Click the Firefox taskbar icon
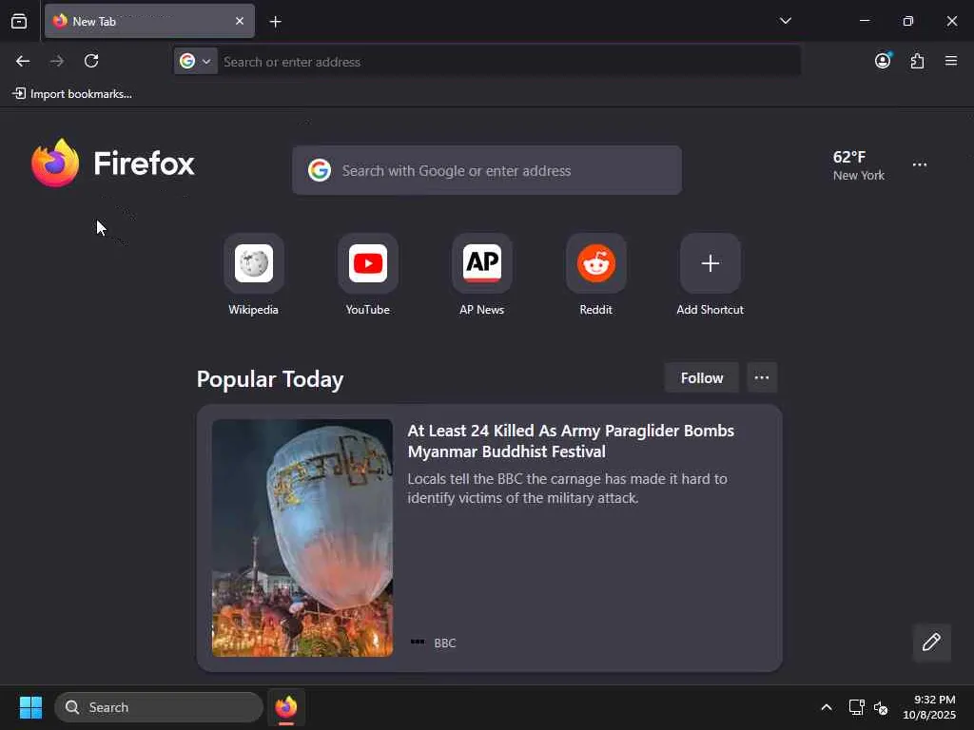 point(286,707)
